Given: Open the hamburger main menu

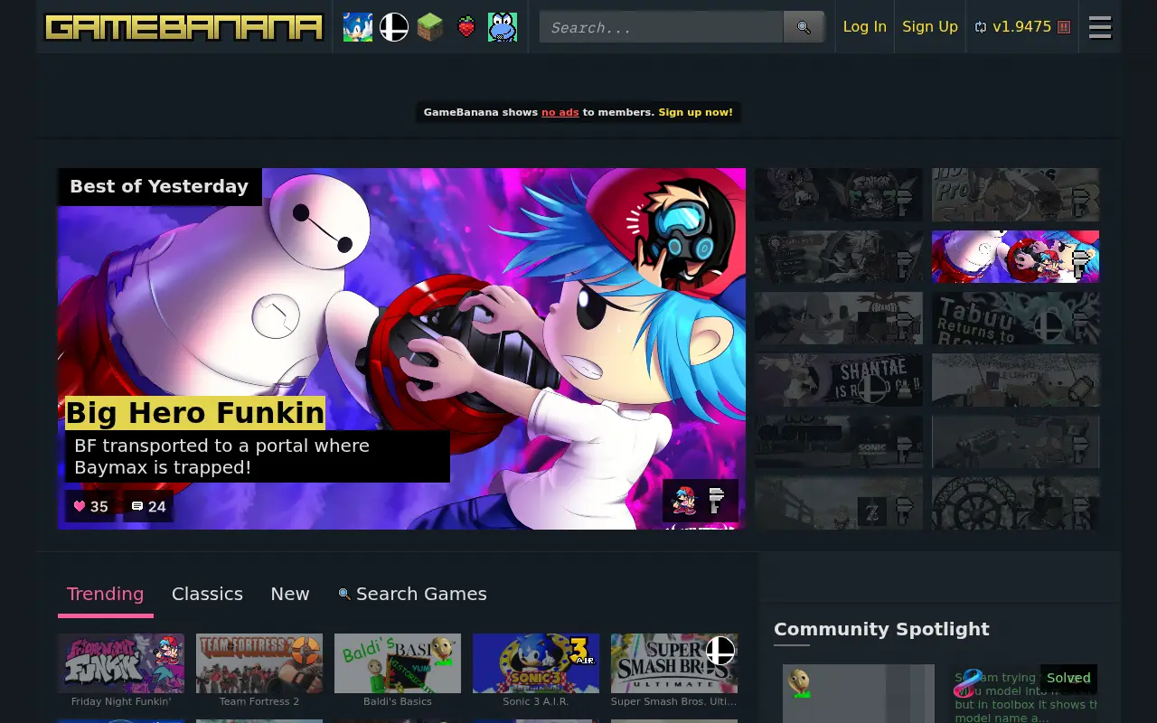Looking at the screenshot, I should click(1100, 27).
